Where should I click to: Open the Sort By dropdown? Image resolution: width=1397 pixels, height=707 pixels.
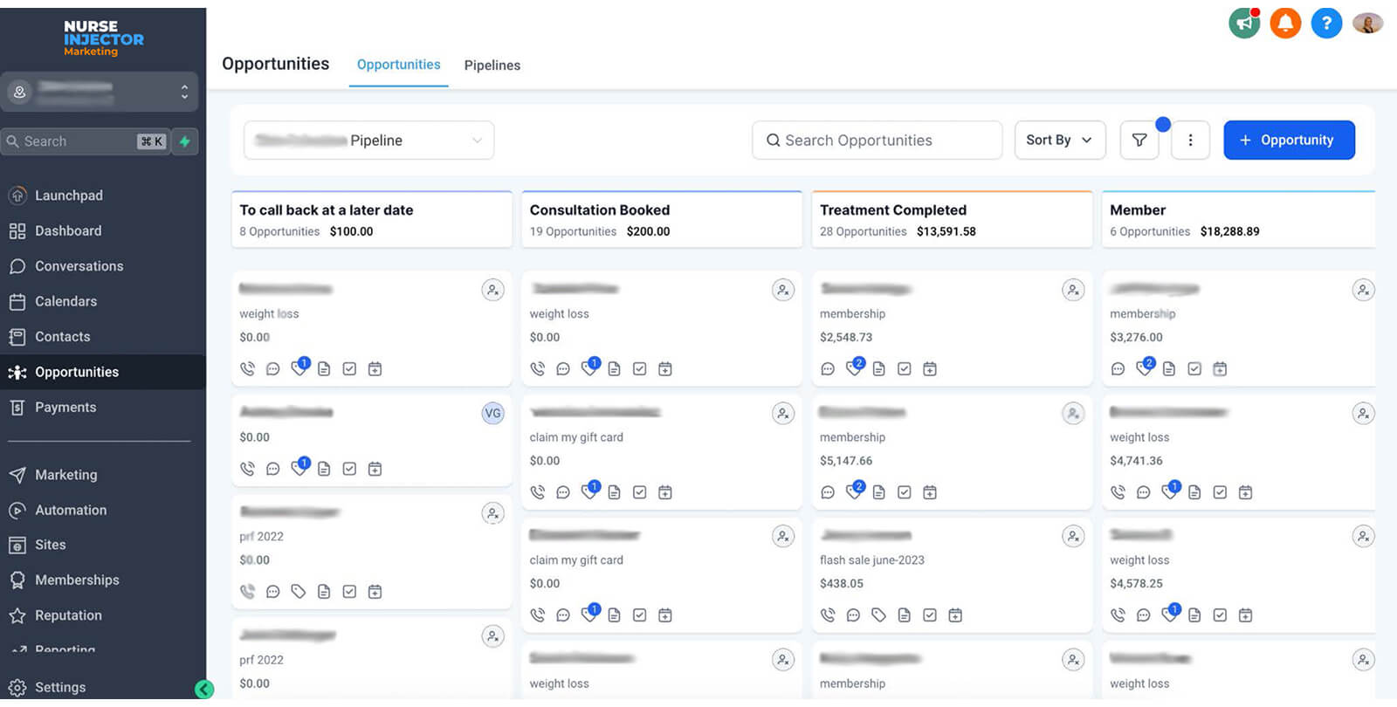[x=1059, y=141]
